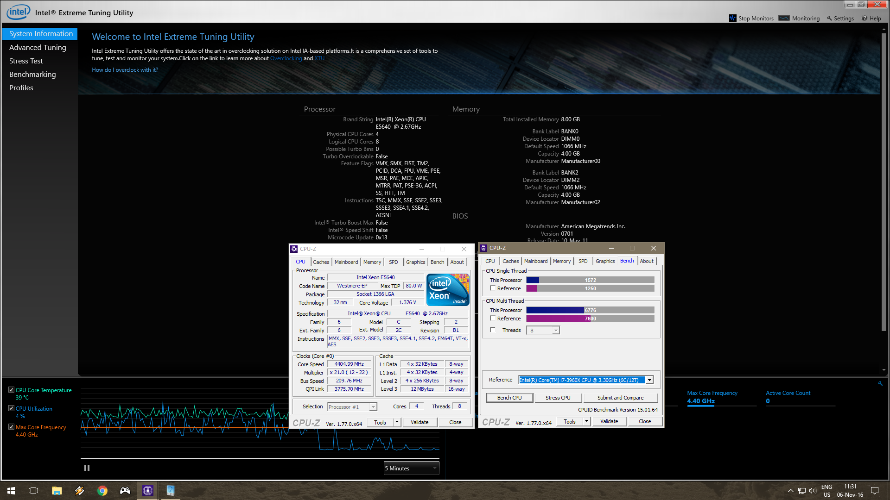
Task: Show hidden system tray icons
Action: click(790, 491)
